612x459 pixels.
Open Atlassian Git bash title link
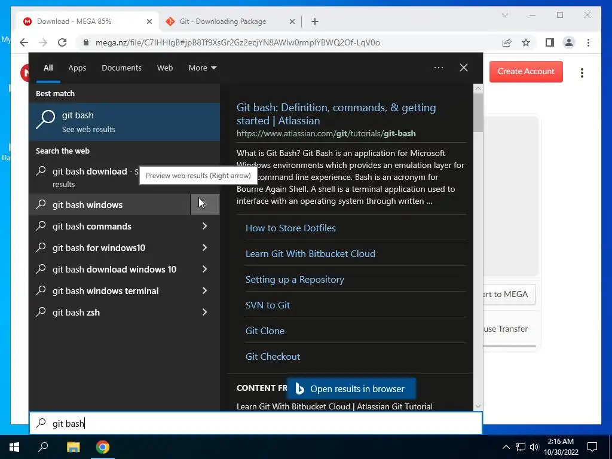pos(336,114)
